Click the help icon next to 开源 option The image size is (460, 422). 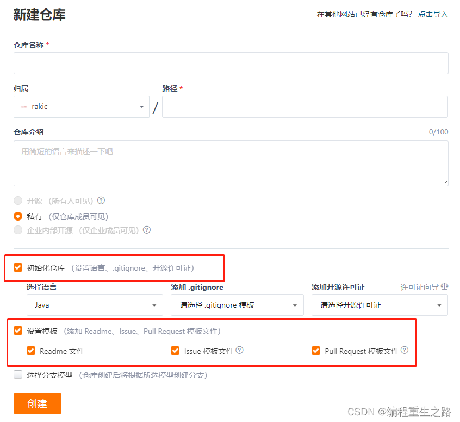(x=101, y=200)
